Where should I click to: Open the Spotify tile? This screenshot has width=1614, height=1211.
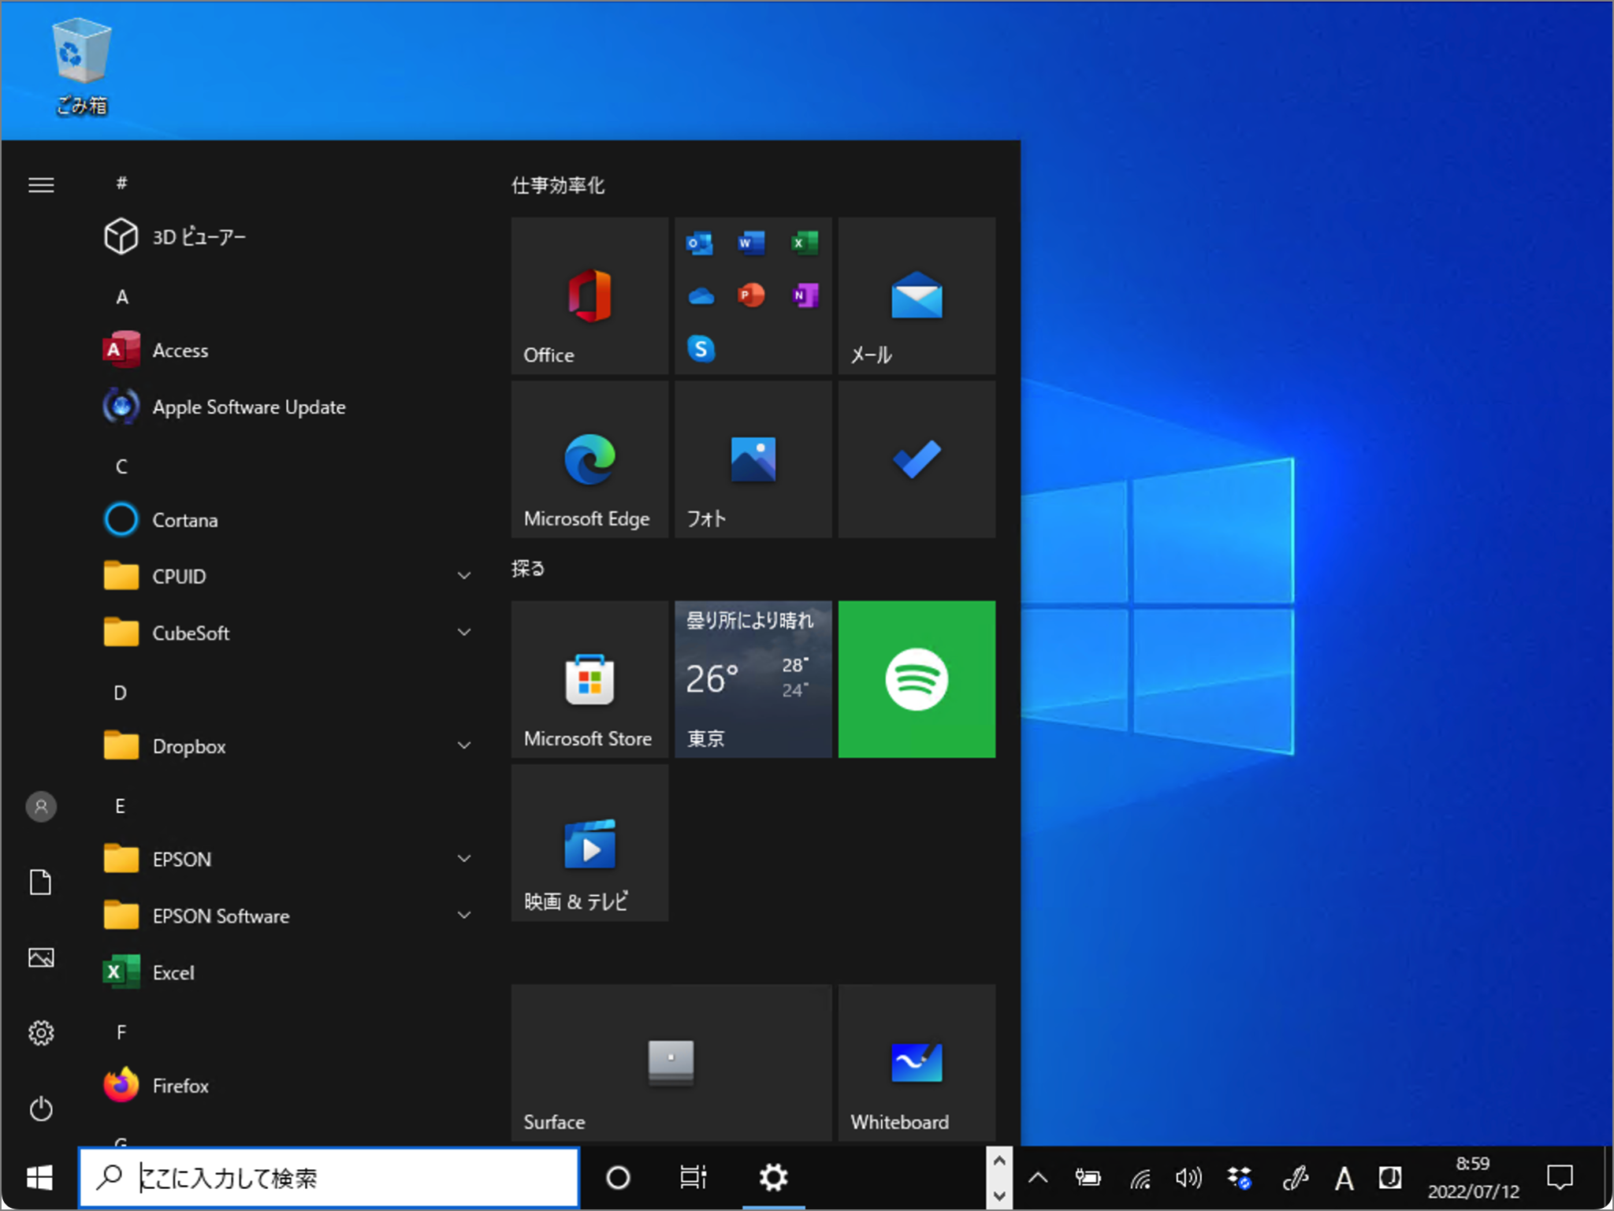tap(916, 679)
